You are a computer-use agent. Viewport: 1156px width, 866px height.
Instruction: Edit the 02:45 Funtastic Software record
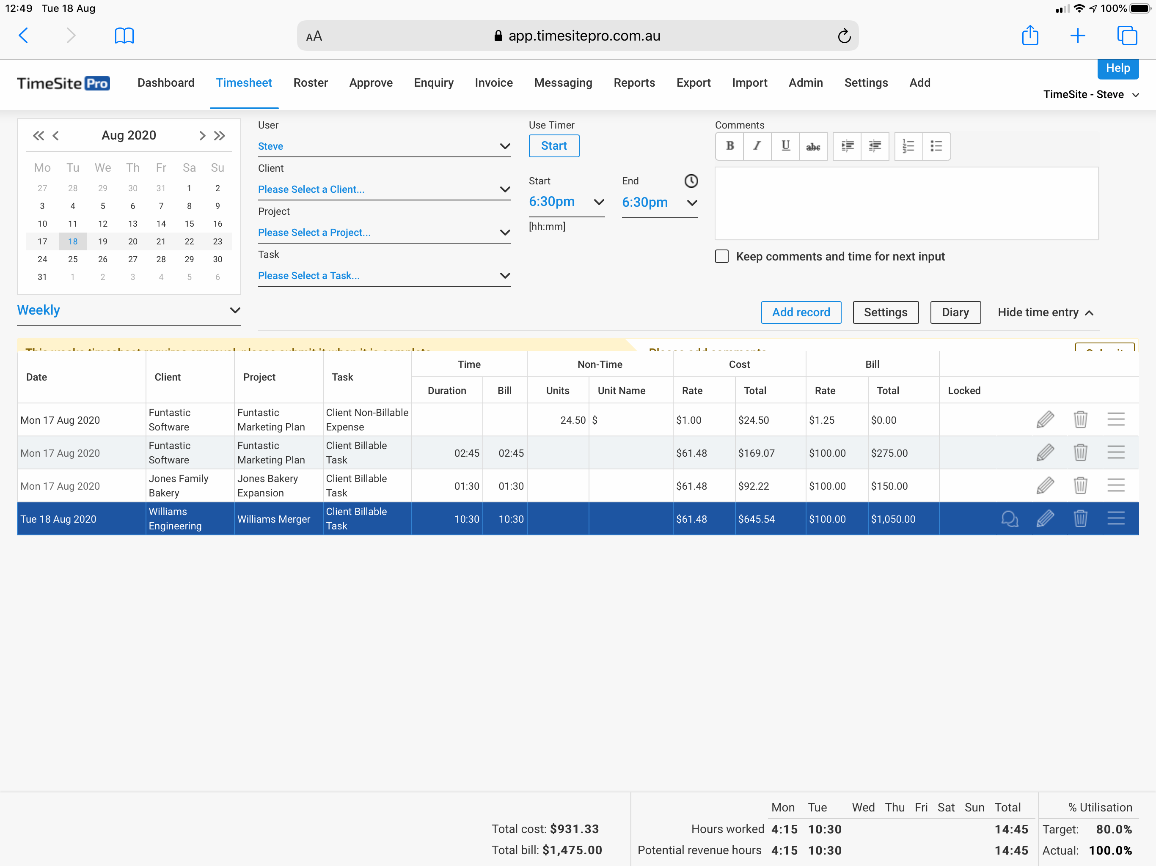1045,452
